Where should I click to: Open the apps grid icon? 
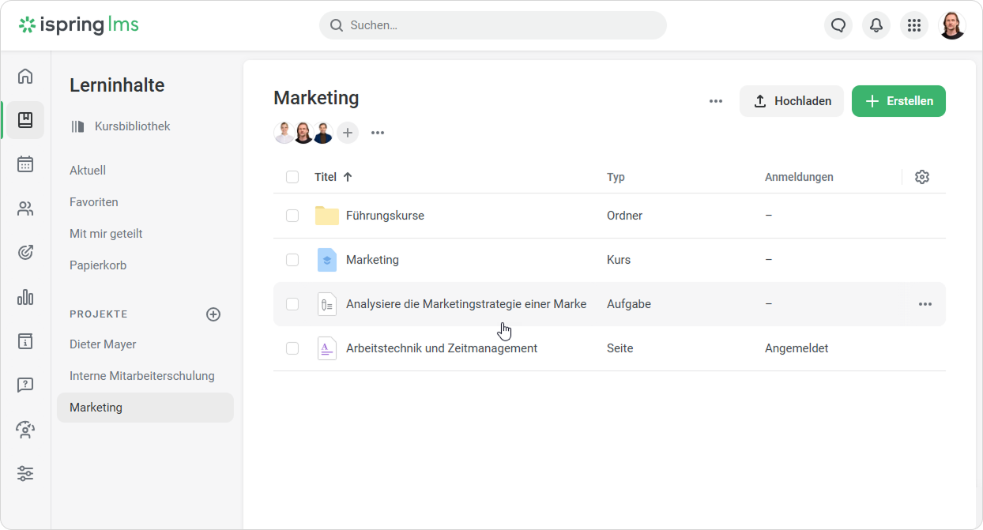pyautogui.click(x=914, y=25)
